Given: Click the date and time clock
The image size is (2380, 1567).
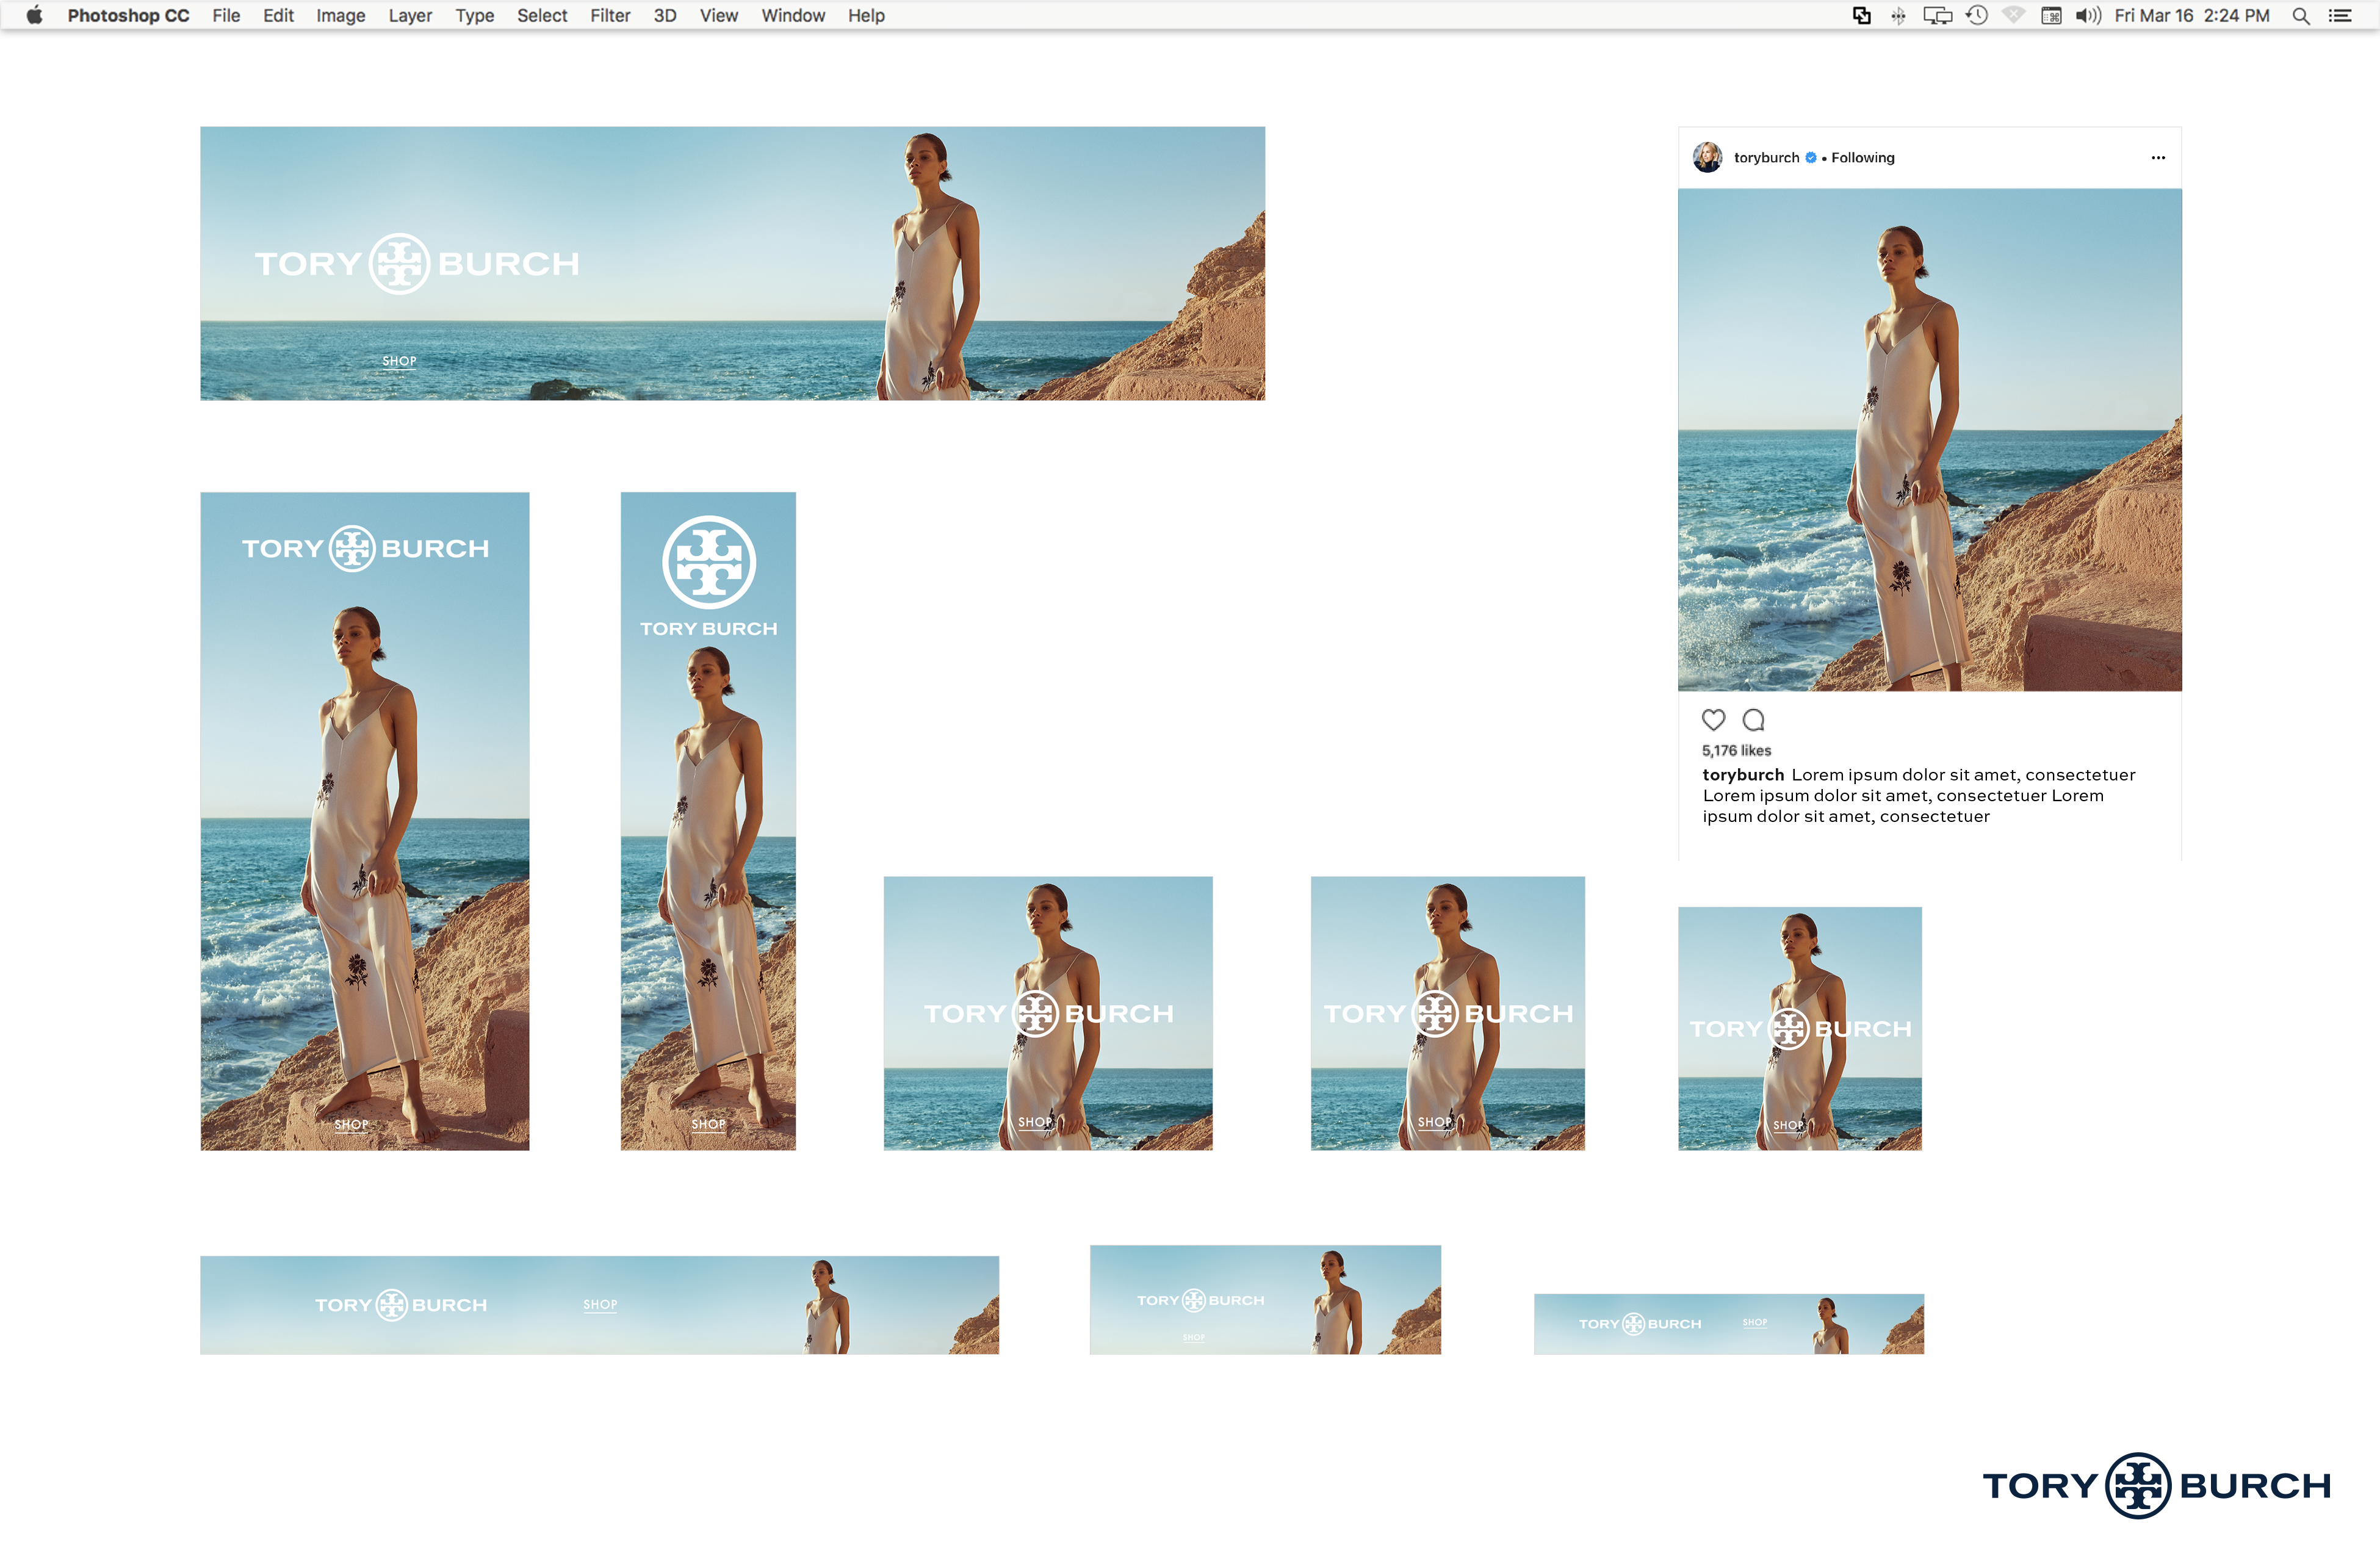Looking at the screenshot, I should (x=2192, y=15).
